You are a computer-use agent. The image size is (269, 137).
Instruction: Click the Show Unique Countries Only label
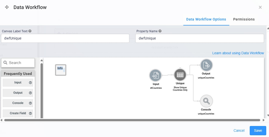coord(180,89)
